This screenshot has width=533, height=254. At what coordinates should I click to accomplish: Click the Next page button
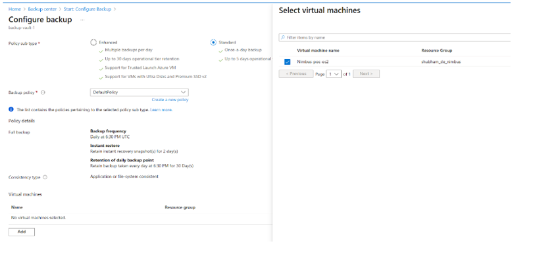click(x=366, y=74)
